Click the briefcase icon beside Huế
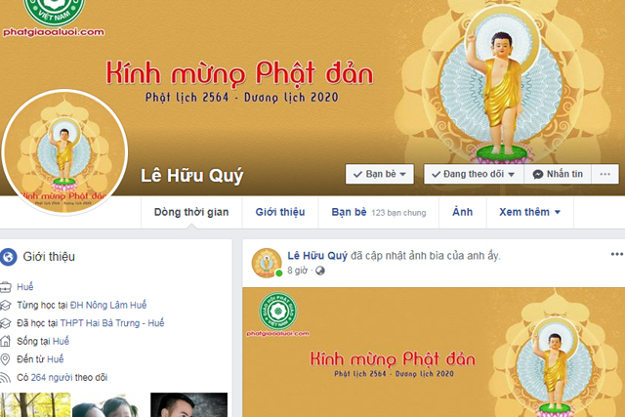625x417 pixels. pyautogui.click(x=5, y=287)
